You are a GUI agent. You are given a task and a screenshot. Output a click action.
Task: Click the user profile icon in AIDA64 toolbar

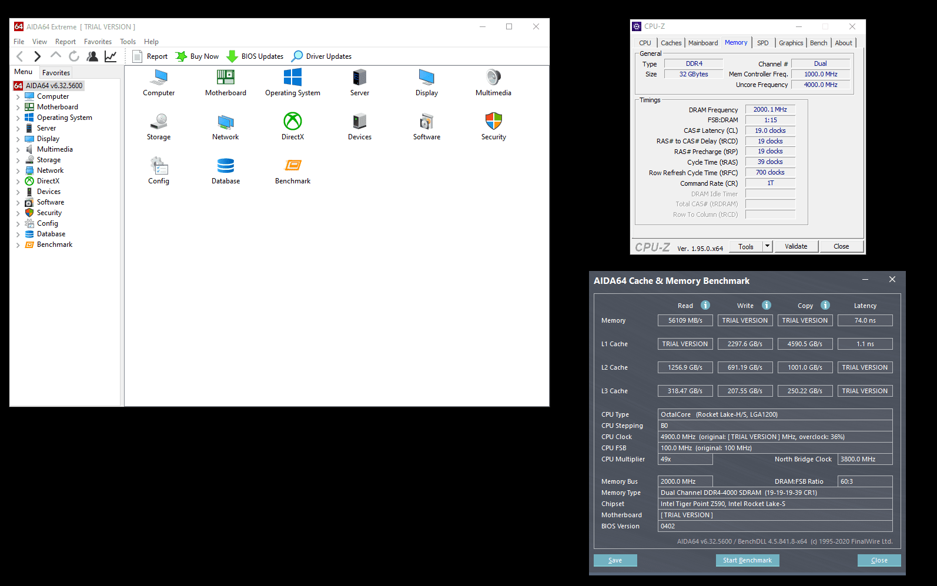(92, 56)
